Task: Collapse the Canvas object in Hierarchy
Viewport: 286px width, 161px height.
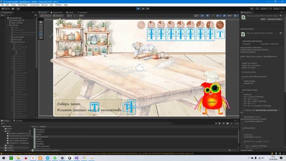Action: click(x=8, y=25)
